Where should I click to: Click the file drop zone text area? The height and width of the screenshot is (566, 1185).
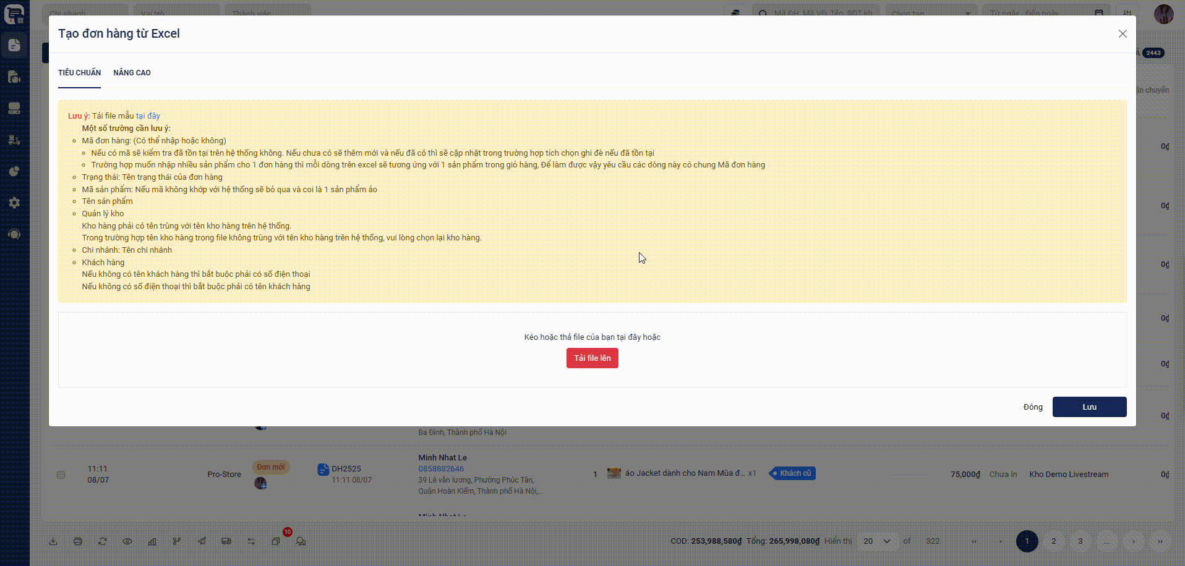pyautogui.click(x=592, y=337)
